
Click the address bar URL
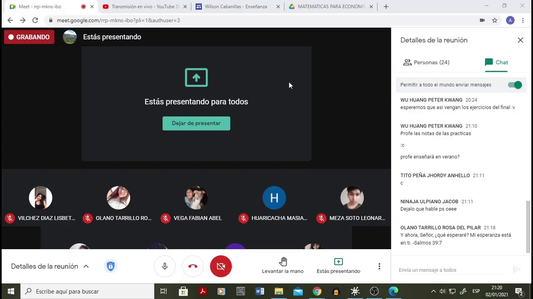point(118,20)
